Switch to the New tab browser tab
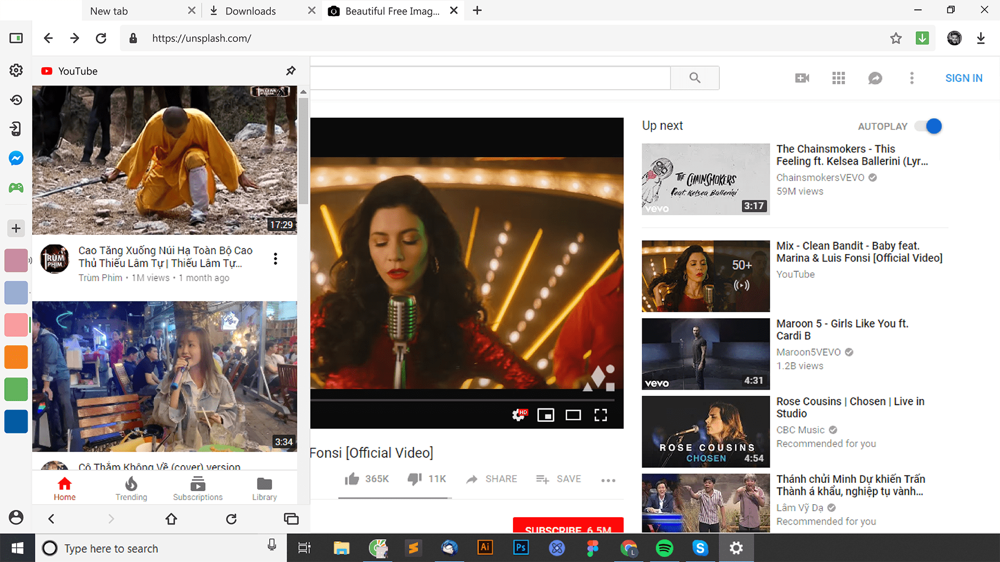This screenshot has height=562, width=1000. [x=109, y=11]
